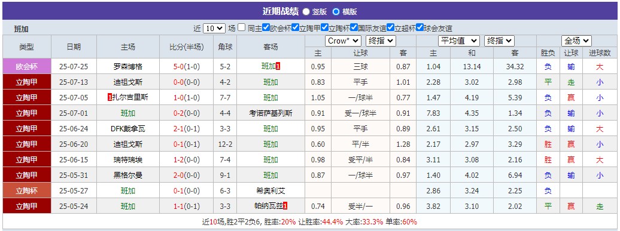Viewport: 620px width, 231px height.
Task: Select 班加 away team on 25-07-25
Action: (x=269, y=67)
